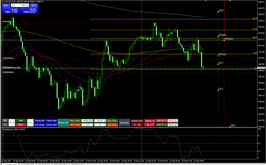266x165 pixels.
Task: Click price field beside Buy Limit
Action: [87, 121]
